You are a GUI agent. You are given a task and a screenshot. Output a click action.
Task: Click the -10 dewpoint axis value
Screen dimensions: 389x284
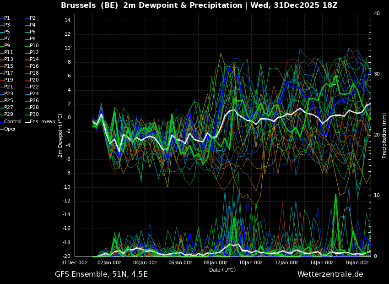(67, 187)
